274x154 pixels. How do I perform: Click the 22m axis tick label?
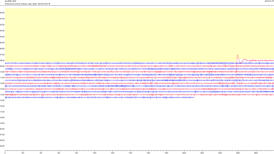[202, 153]
